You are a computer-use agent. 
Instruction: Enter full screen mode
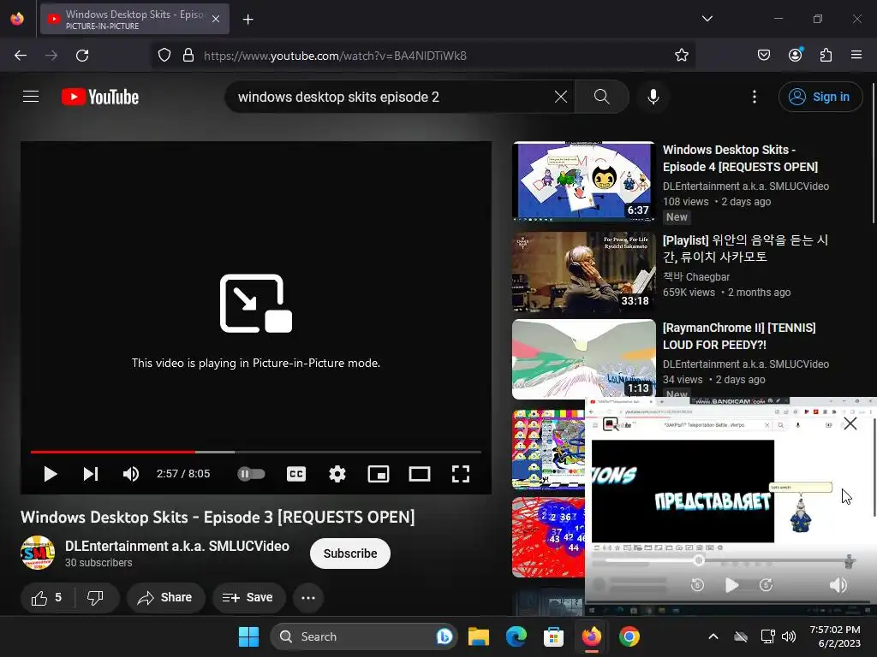click(x=460, y=474)
